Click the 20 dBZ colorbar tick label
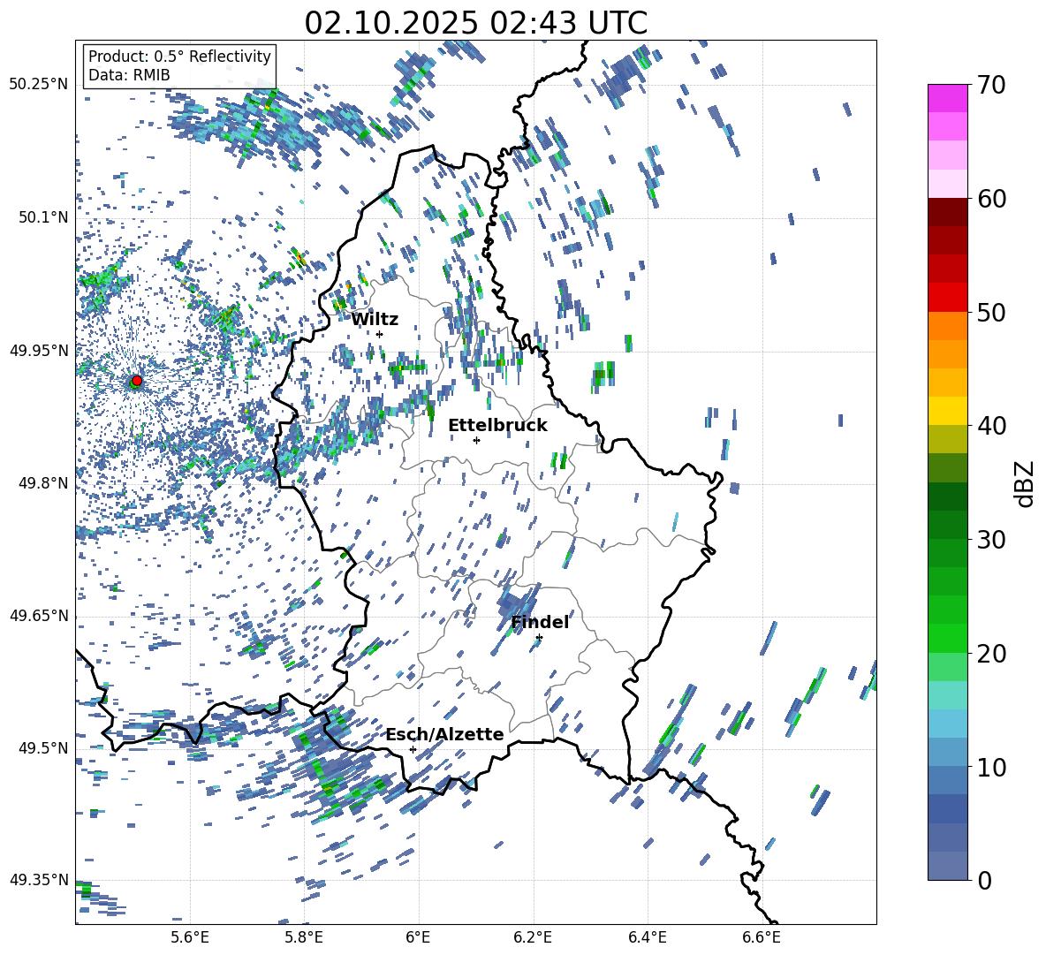Screen dimensions: 1046x955 [991, 653]
